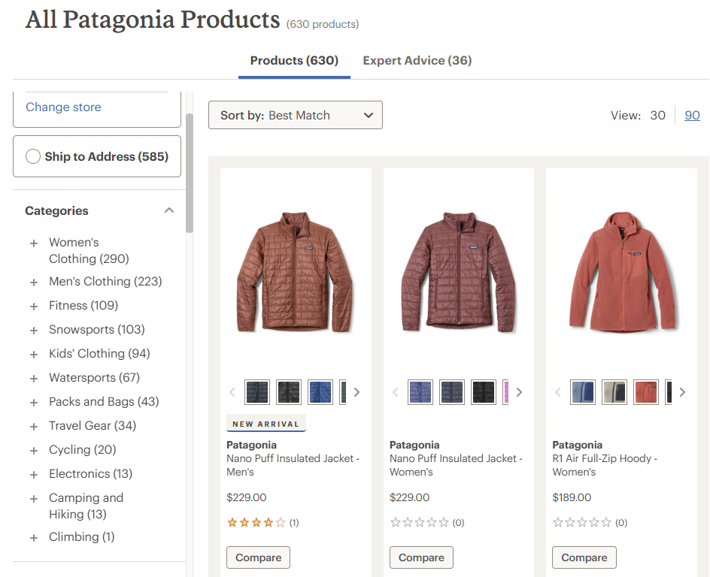Open Men's Clothing (223) category

click(x=105, y=281)
